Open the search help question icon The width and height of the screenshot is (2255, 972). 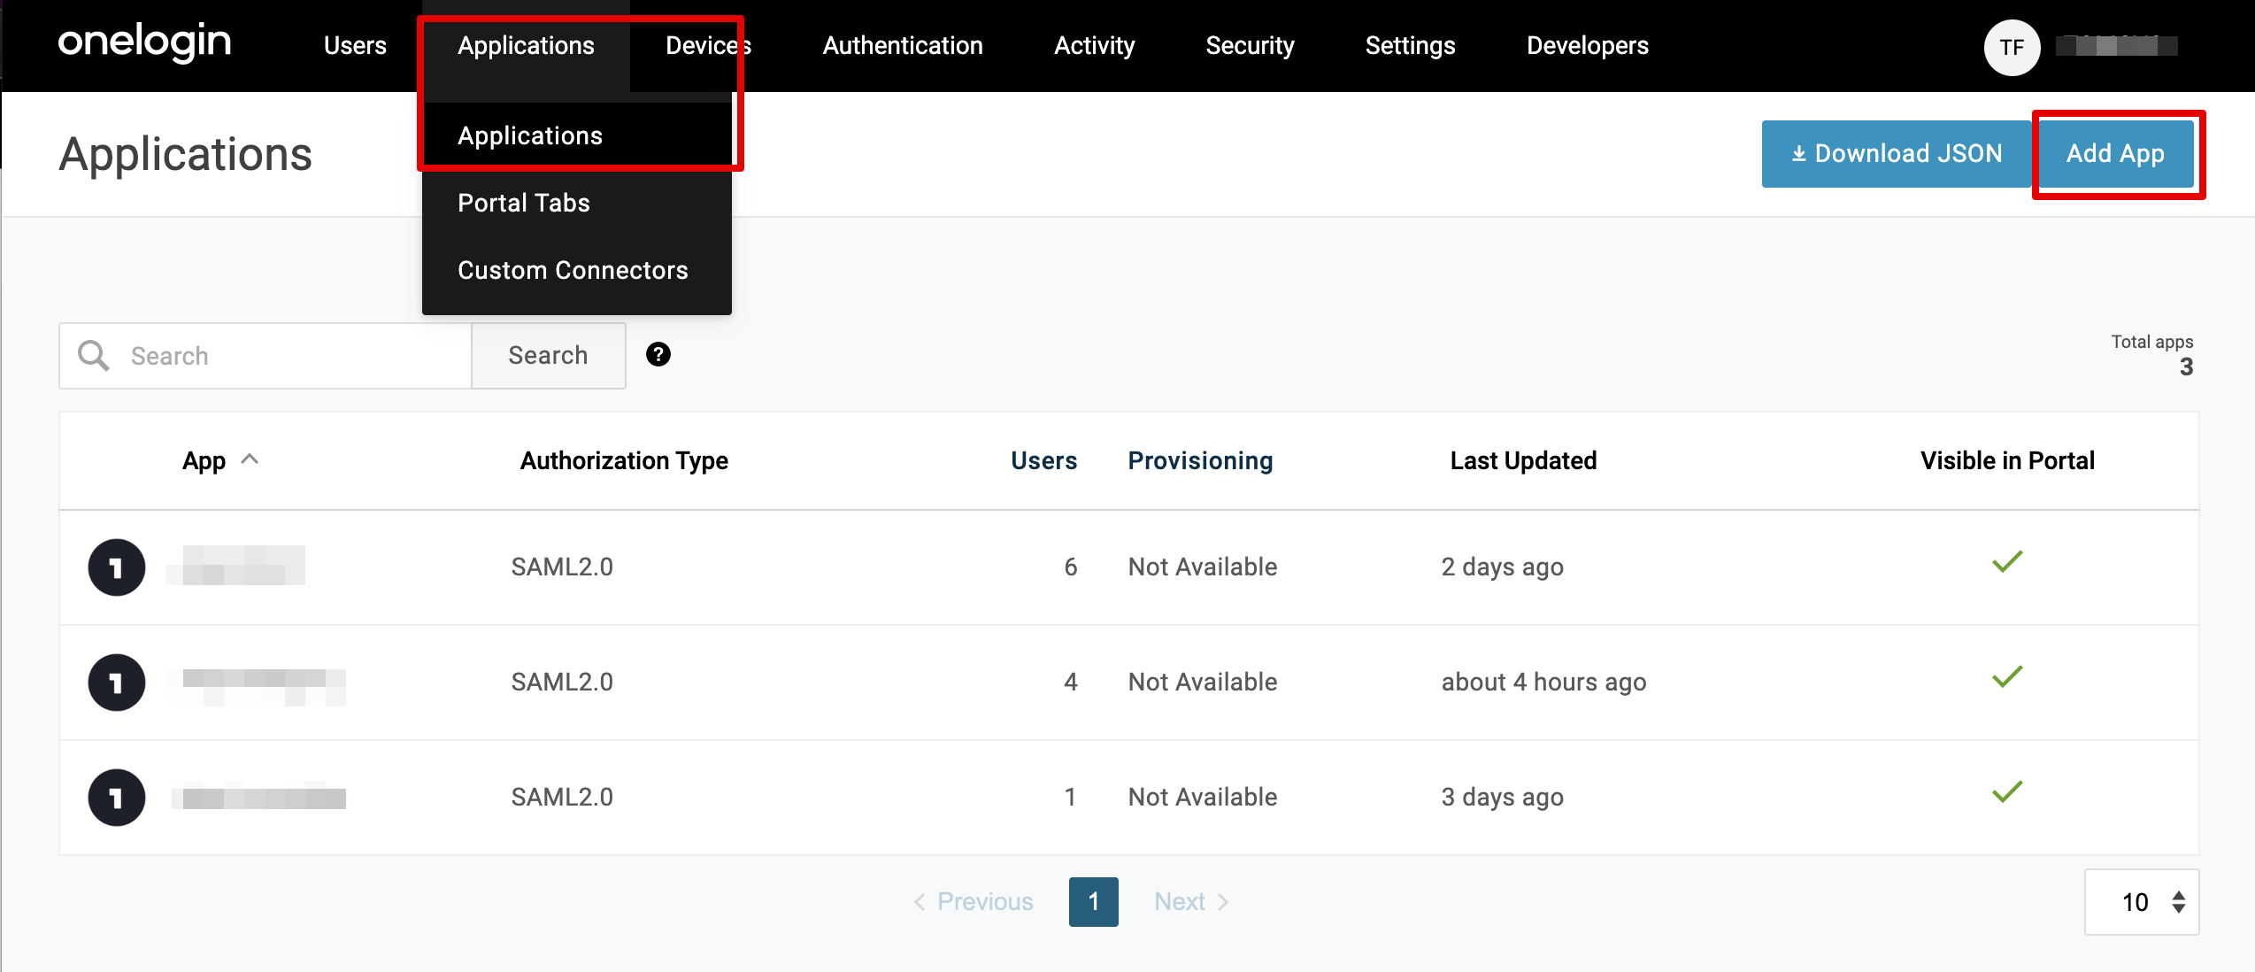[x=658, y=355]
